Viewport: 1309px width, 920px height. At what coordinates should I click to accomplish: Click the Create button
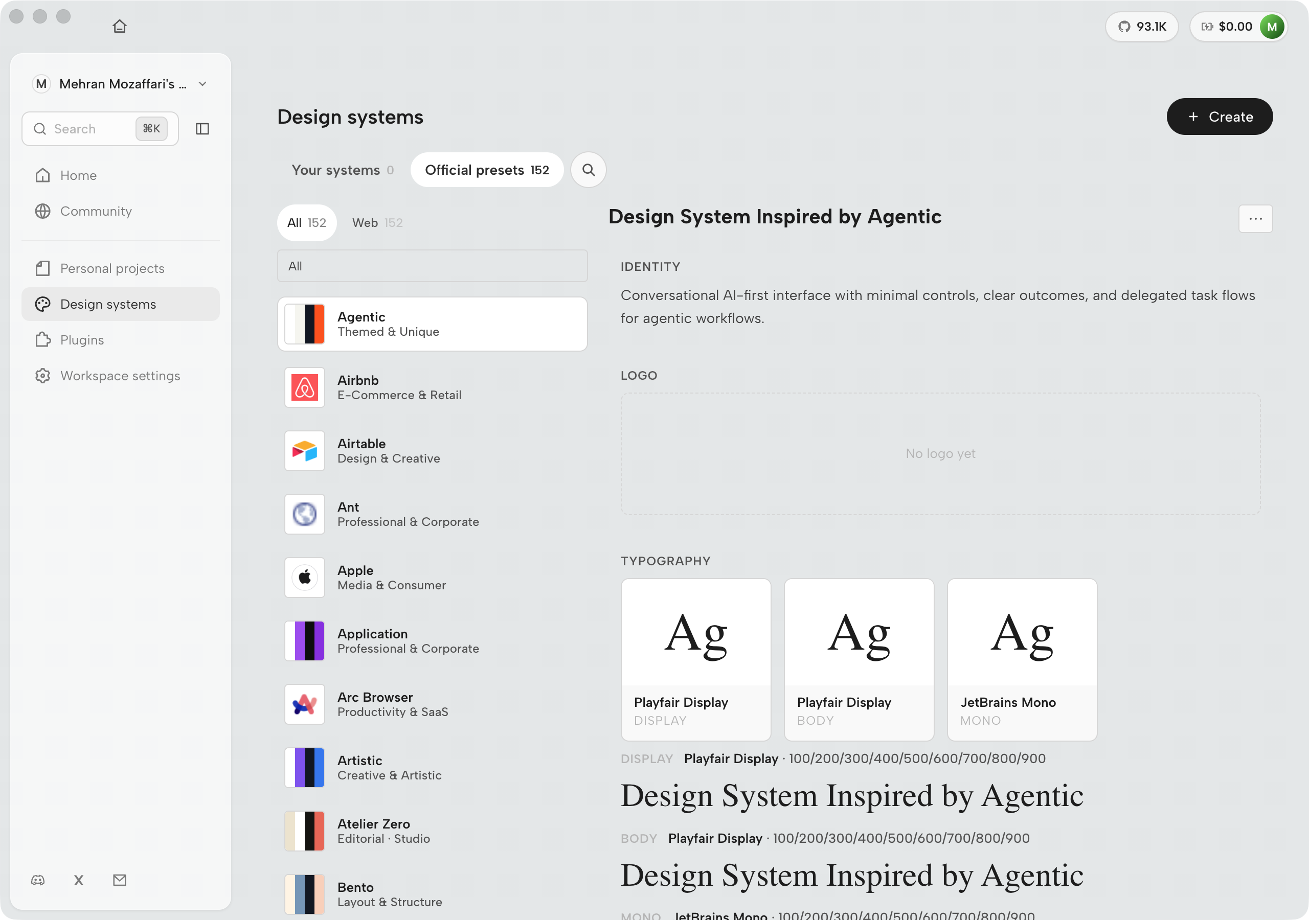[x=1220, y=117]
